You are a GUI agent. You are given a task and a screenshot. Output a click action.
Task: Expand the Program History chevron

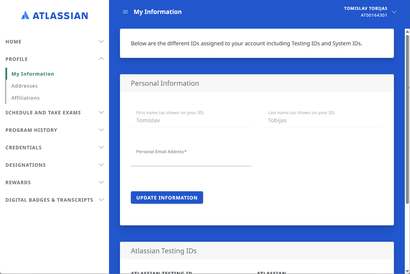[x=101, y=130]
